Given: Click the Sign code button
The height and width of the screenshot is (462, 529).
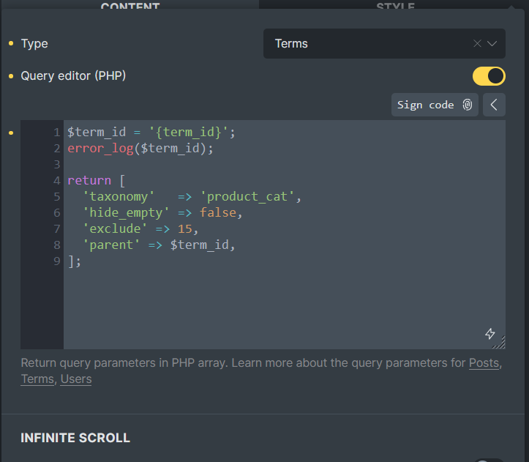Looking at the screenshot, I should 435,105.
